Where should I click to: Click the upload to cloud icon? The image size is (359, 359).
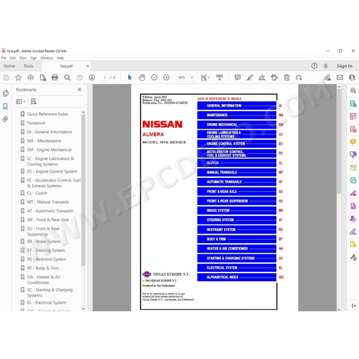tap(30, 77)
